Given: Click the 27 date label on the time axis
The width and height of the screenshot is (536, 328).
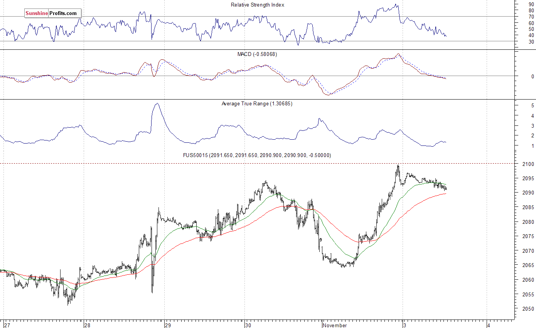Looking at the screenshot, I should 7,325.
